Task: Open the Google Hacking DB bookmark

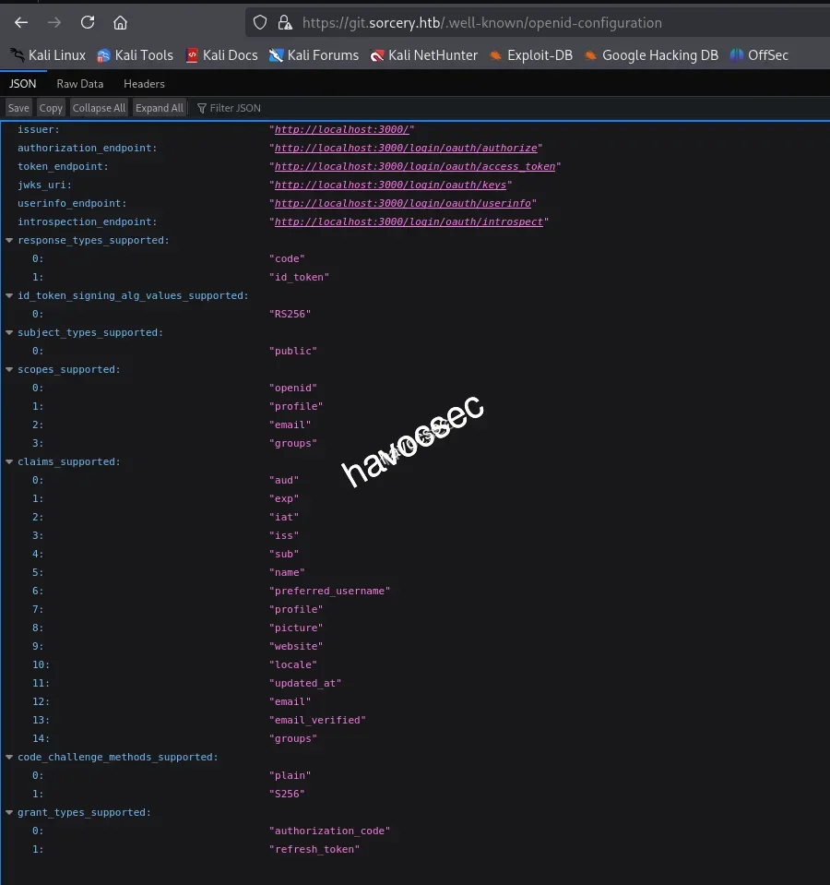Action: point(651,55)
